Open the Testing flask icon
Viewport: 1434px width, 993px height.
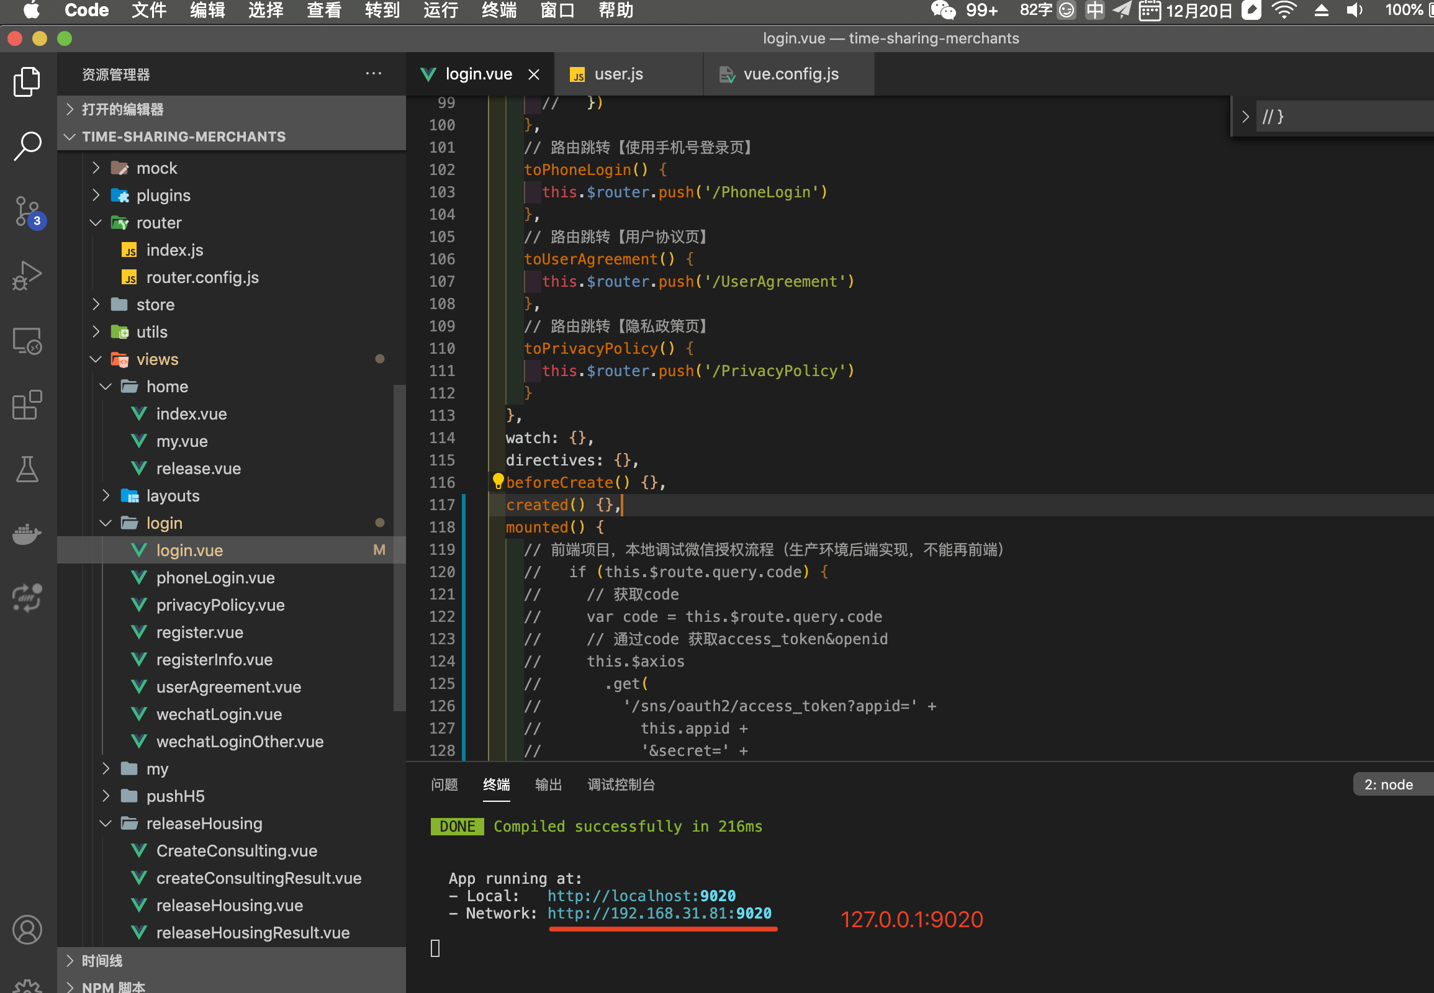click(27, 469)
